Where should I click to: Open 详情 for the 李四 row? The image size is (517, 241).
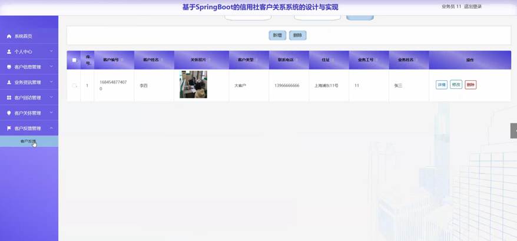(442, 85)
